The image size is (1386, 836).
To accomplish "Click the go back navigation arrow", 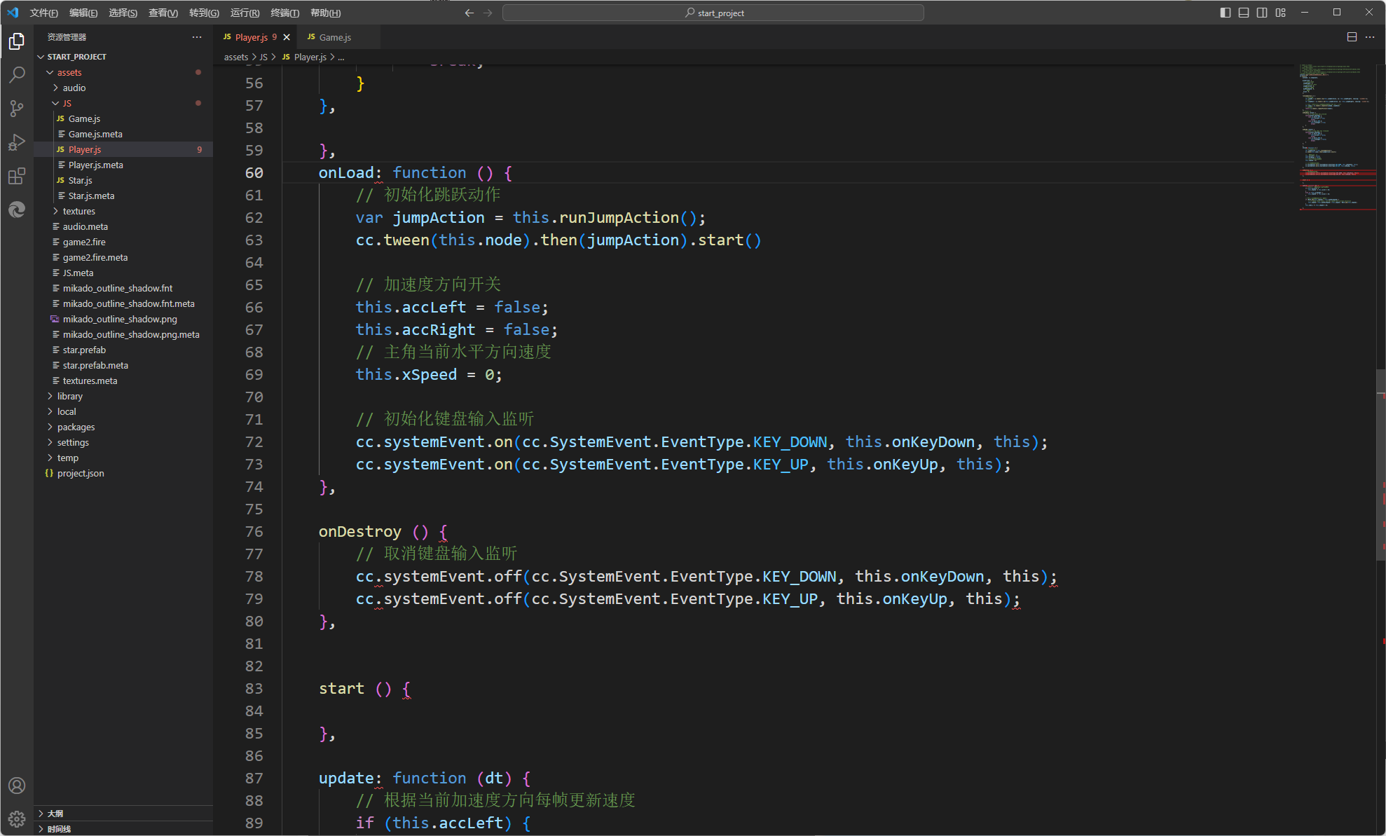I will click(x=469, y=13).
